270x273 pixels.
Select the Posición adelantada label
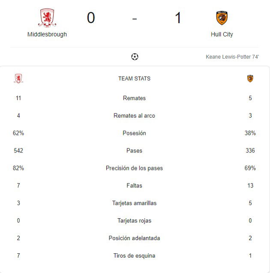[x=134, y=238]
